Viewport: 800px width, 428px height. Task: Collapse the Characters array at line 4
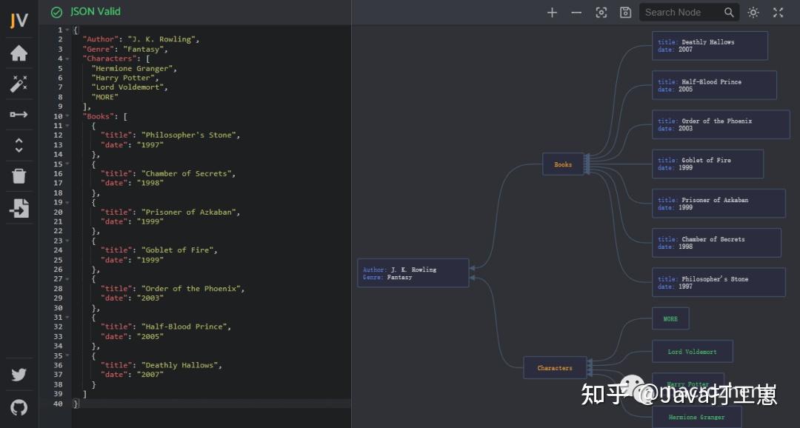point(66,58)
